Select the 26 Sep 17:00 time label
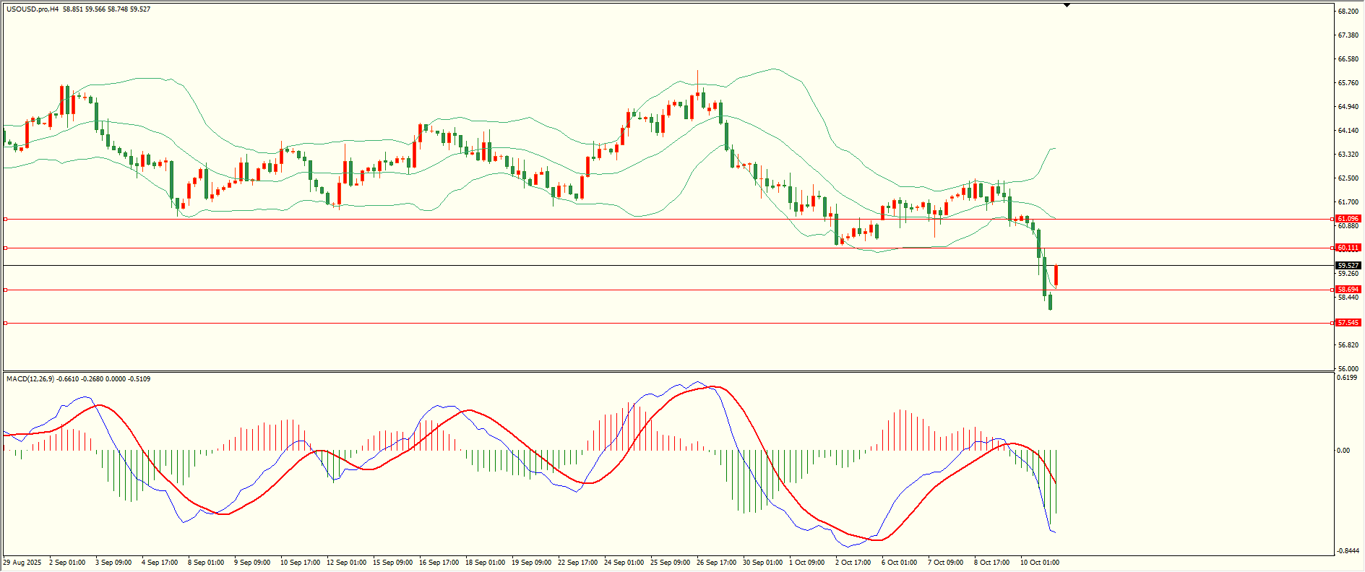 point(716,563)
